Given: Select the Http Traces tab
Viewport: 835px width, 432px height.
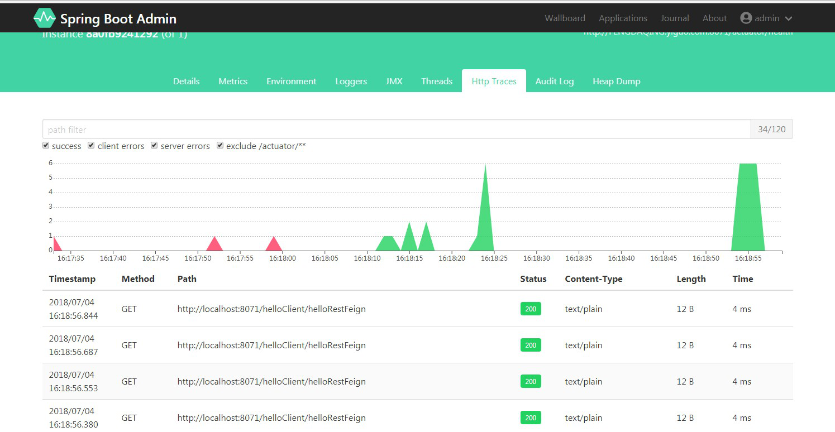Looking at the screenshot, I should click(494, 81).
